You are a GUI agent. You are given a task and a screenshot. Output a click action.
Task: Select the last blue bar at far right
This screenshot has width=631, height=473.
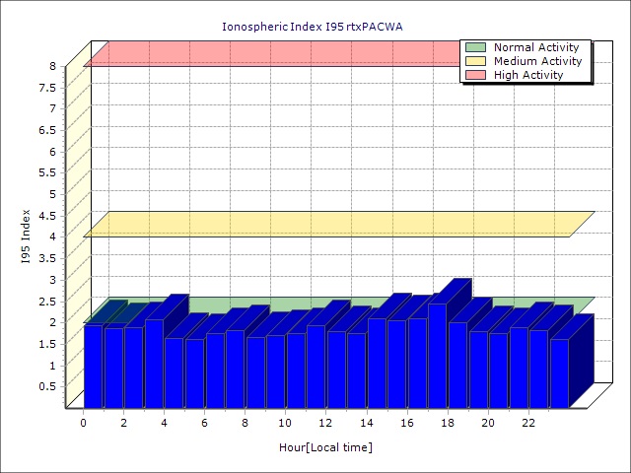tap(559, 372)
